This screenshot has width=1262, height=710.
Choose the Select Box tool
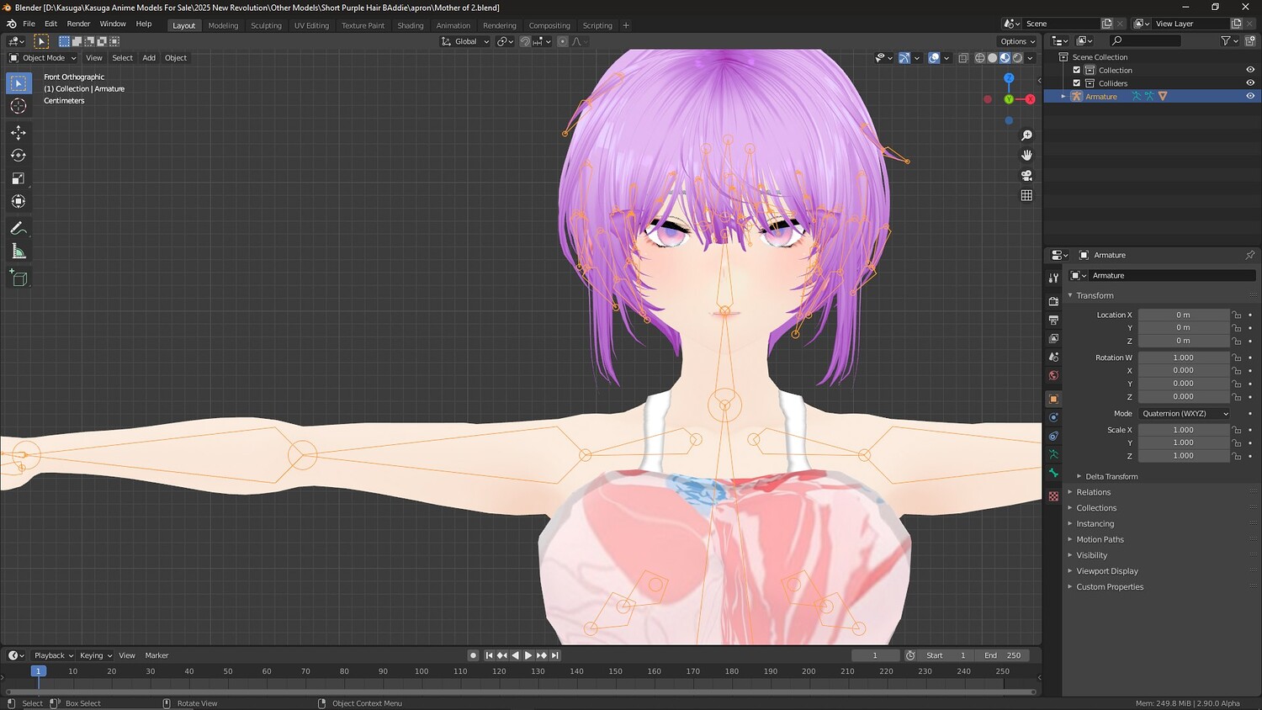pyautogui.click(x=19, y=83)
